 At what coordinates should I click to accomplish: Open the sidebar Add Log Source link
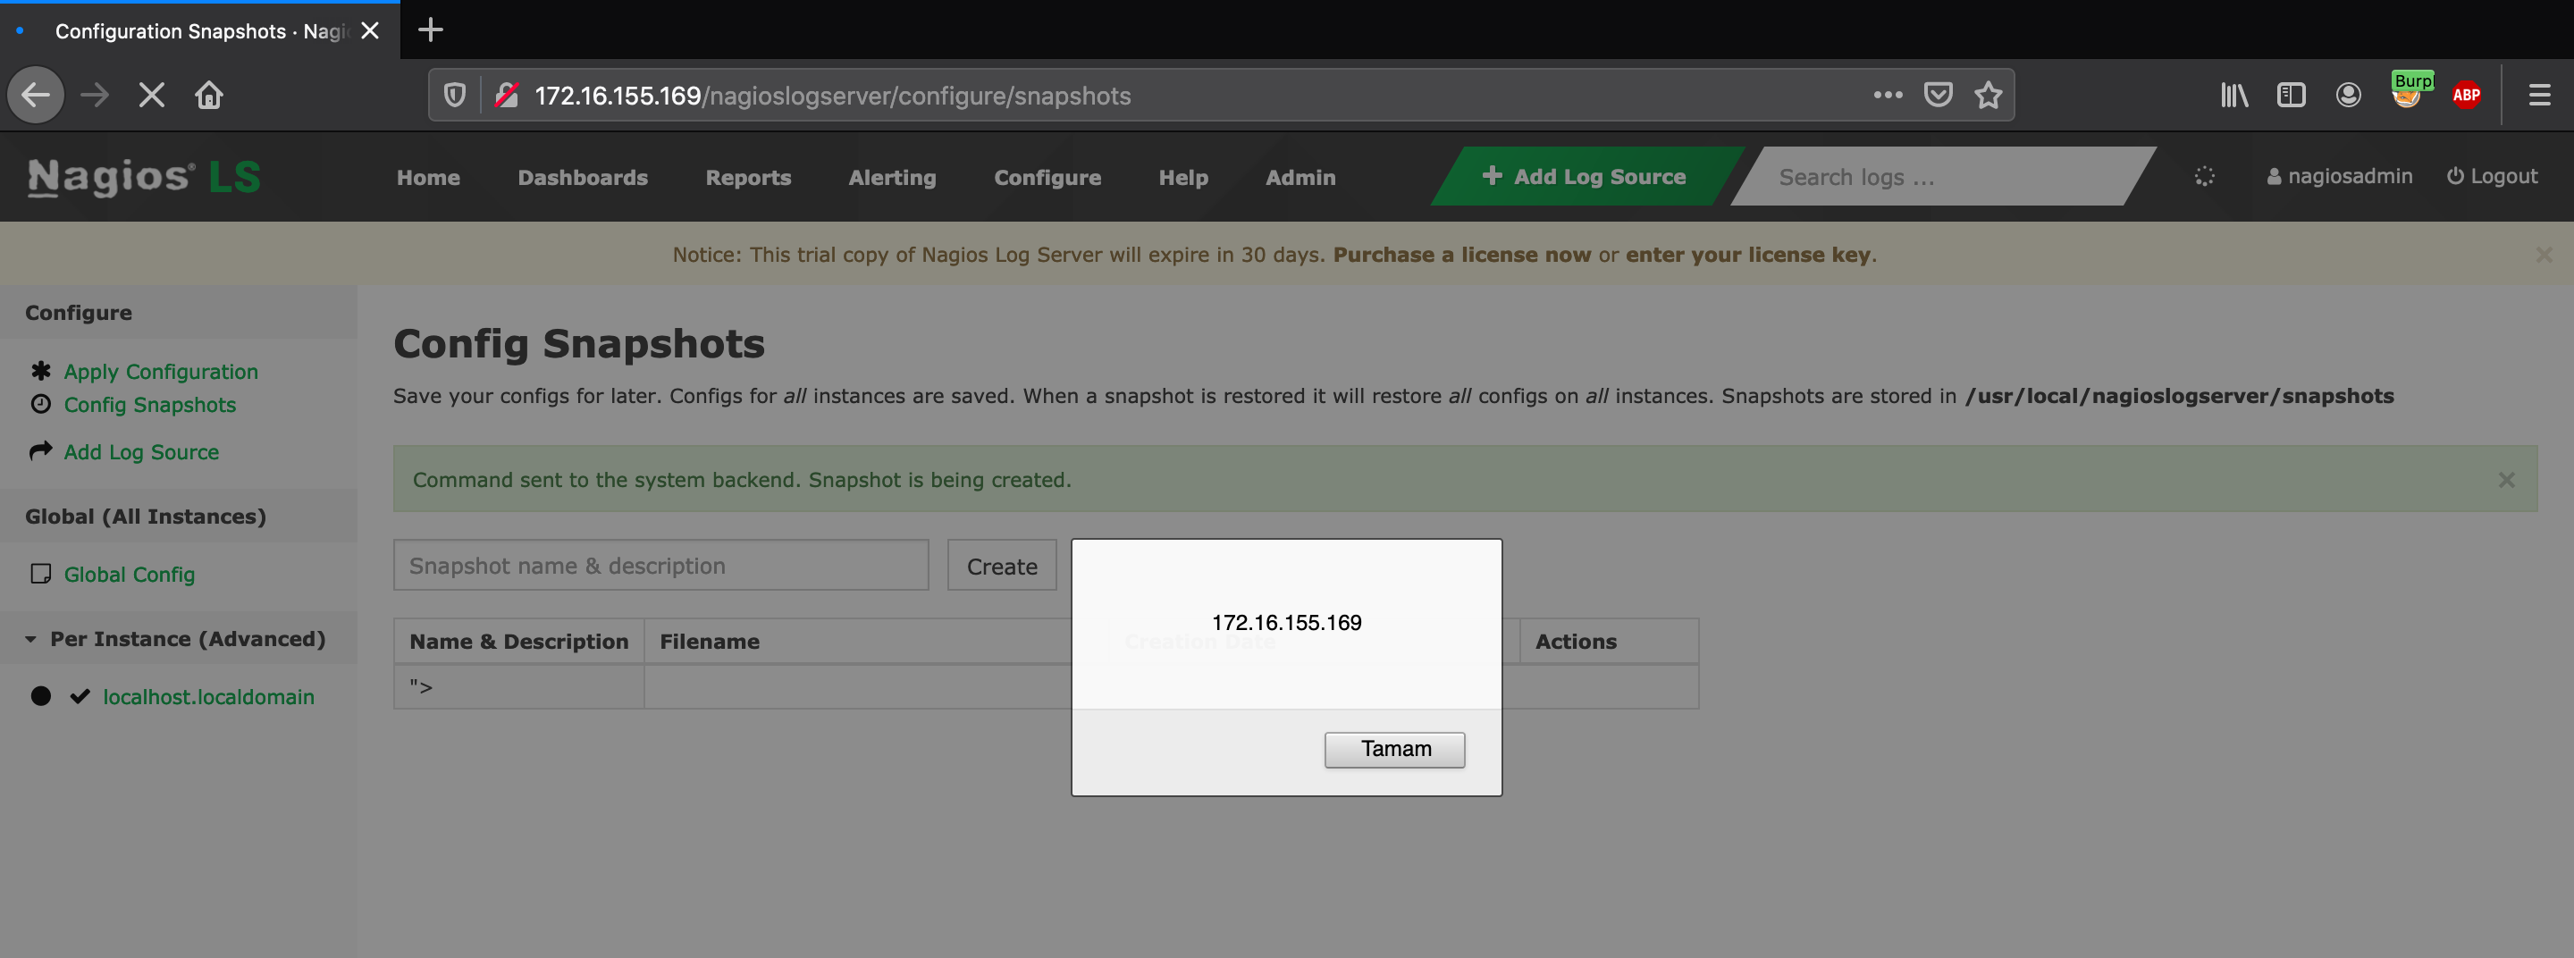click(x=141, y=451)
